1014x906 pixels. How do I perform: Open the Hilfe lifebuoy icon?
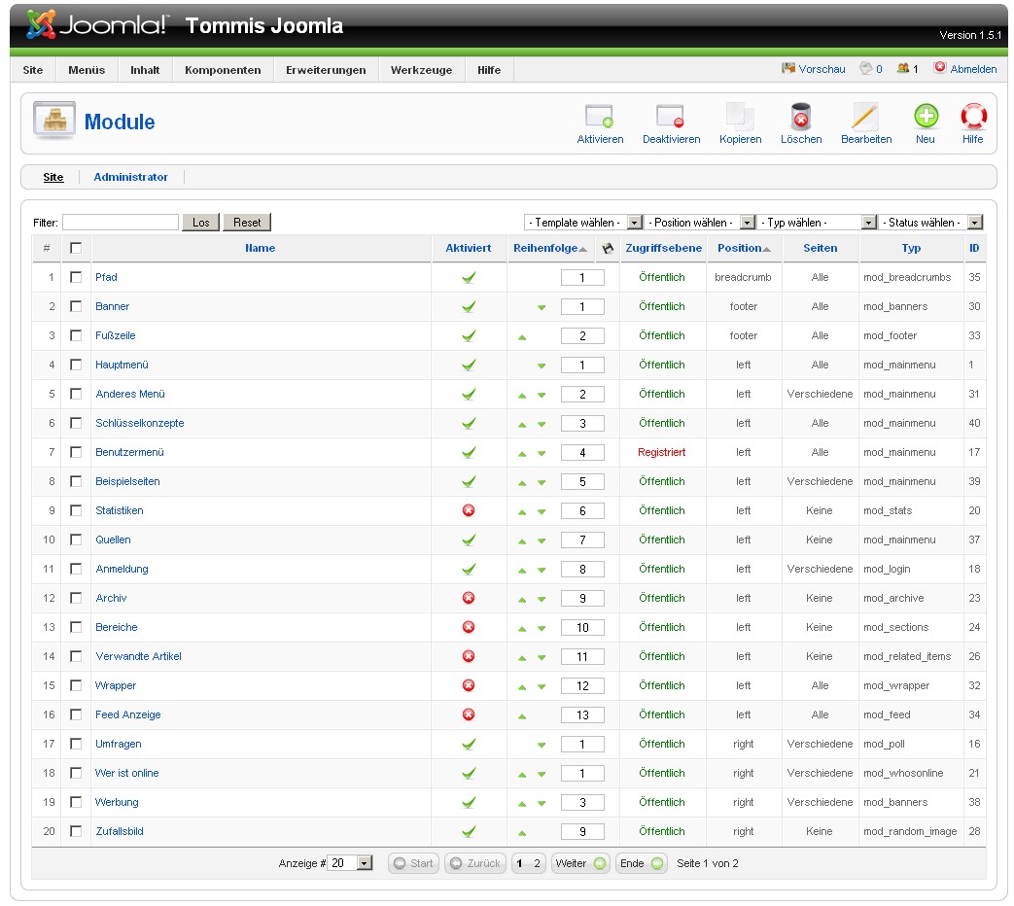972,118
